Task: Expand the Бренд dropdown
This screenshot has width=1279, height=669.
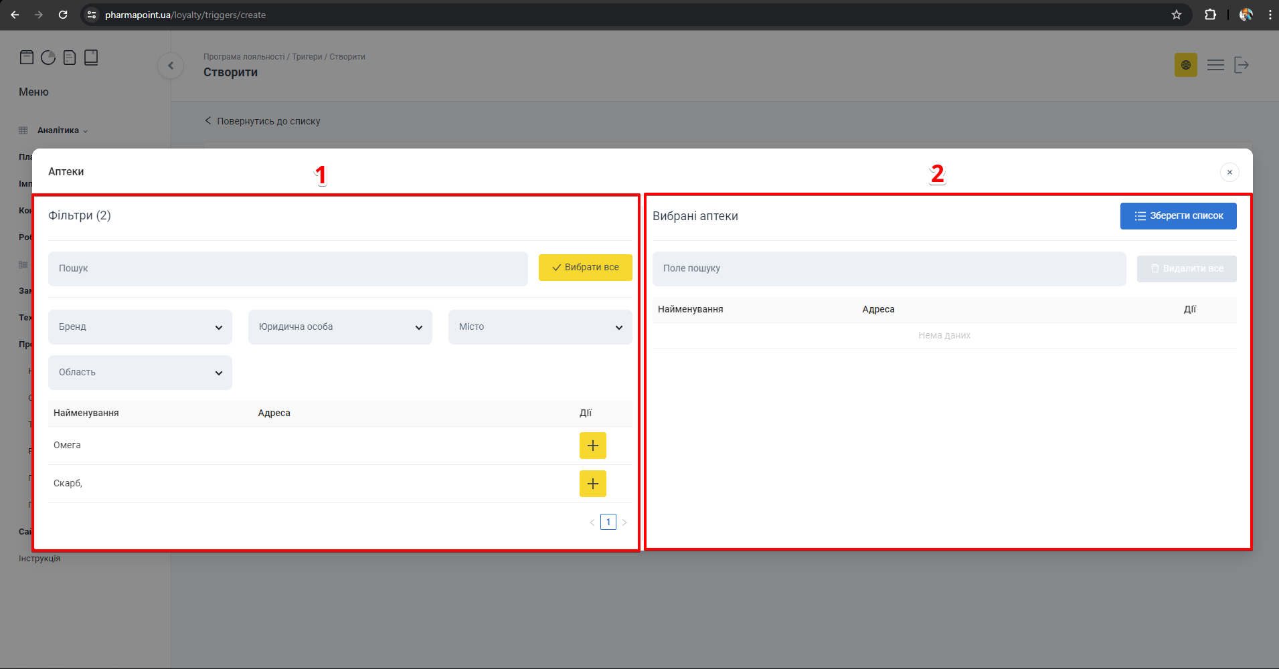Action: pyautogui.click(x=140, y=327)
